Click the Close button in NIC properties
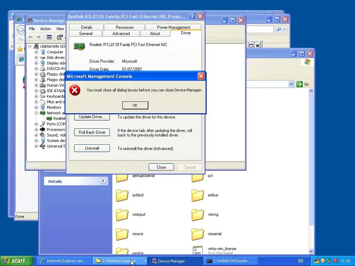 161,167
